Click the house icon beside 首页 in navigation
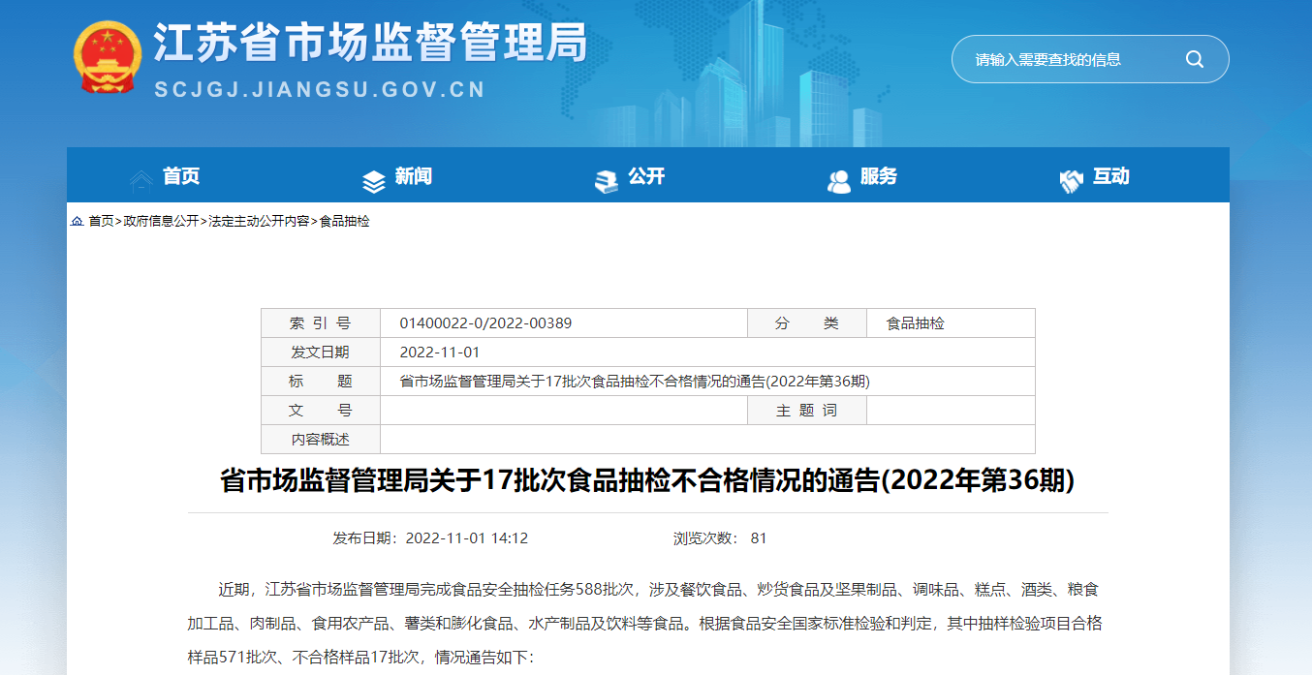The image size is (1312, 675). [x=141, y=180]
